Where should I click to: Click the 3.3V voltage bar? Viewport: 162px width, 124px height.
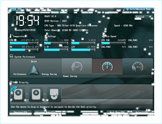click(x=56, y=50)
